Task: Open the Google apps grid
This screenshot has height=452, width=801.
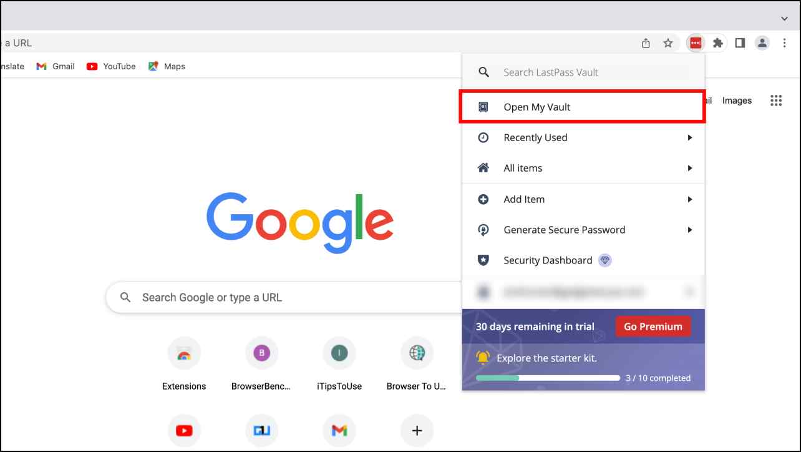Action: pos(776,101)
